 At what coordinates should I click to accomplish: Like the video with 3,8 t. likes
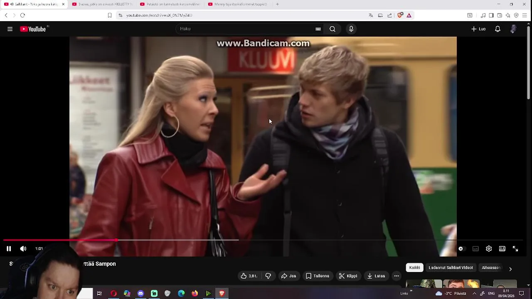pyautogui.click(x=249, y=276)
